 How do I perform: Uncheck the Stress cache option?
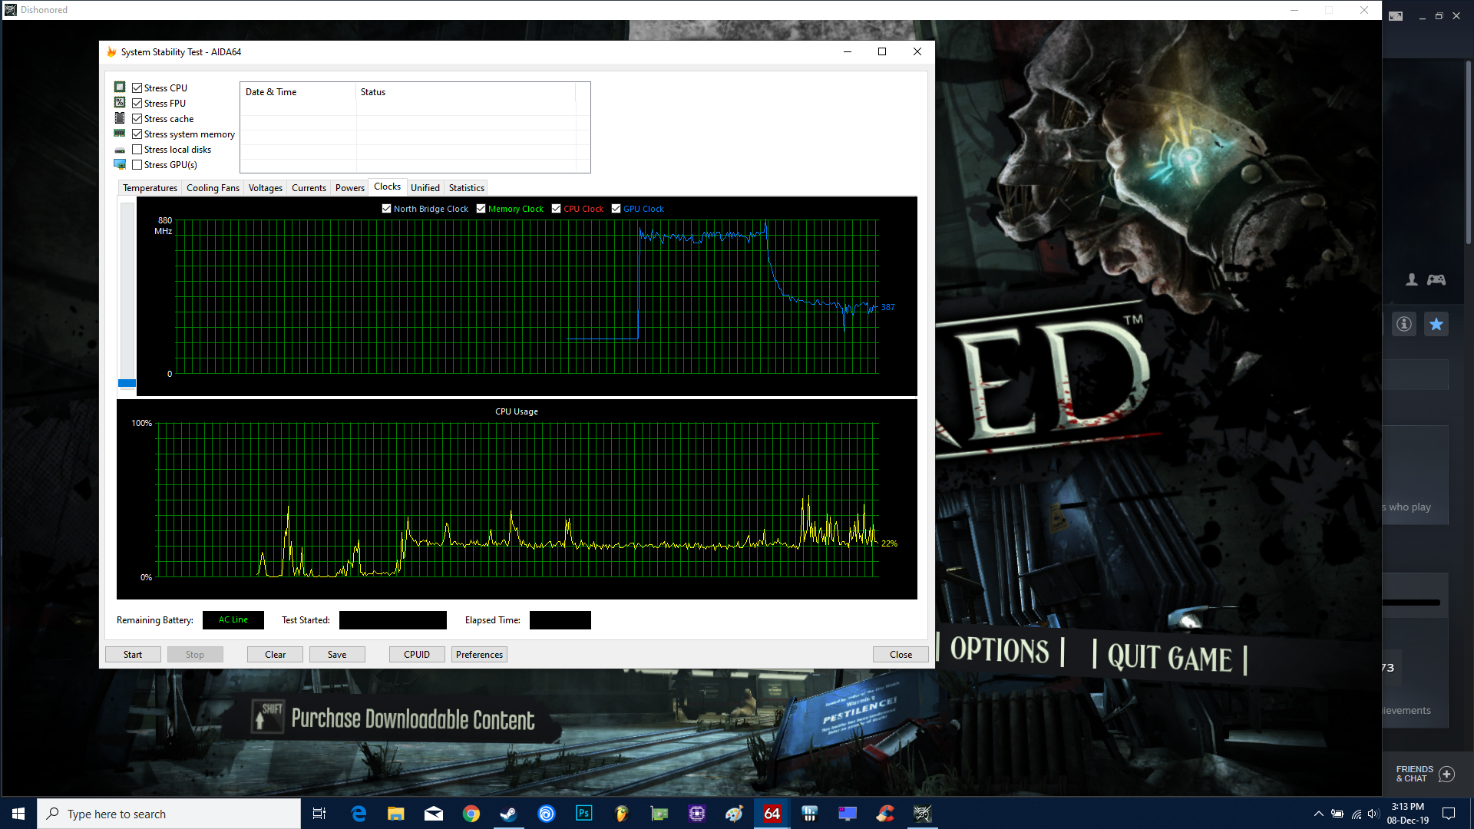coord(137,119)
